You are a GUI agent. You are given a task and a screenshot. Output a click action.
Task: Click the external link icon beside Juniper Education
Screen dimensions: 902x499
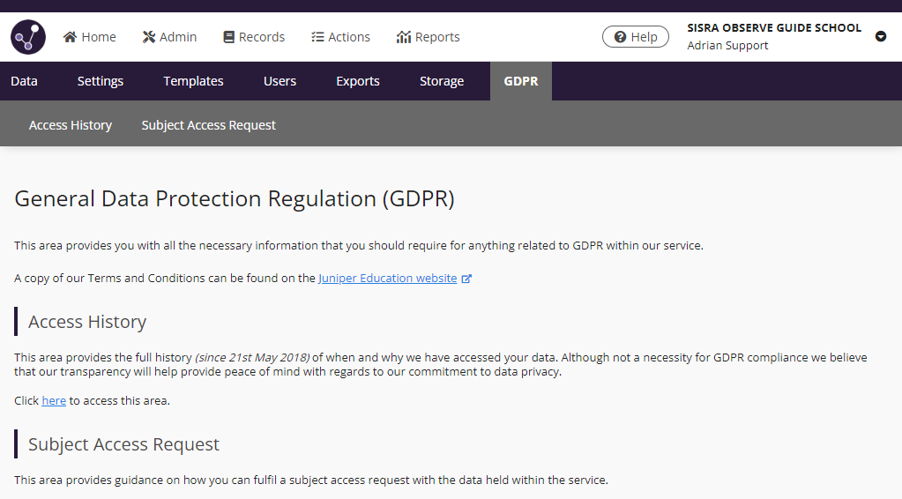click(466, 279)
